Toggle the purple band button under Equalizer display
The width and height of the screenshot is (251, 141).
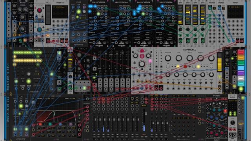[x=71, y=124]
